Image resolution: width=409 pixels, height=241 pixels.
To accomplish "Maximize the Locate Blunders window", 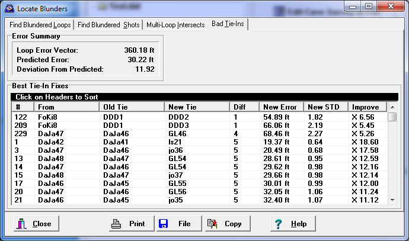I will (x=368, y=7).
